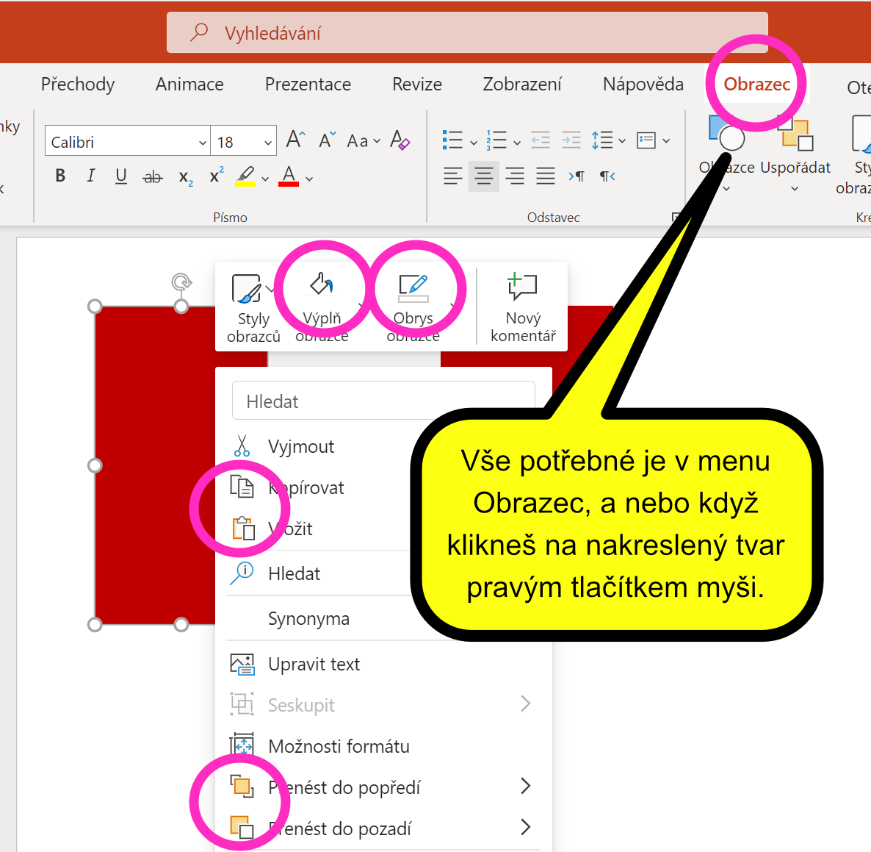Expand the font size 18 dropdown
This screenshot has height=852, width=871.
267,142
